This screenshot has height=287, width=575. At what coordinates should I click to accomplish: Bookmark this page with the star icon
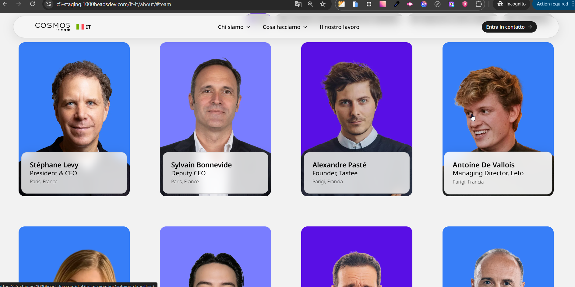click(x=323, y=4)
